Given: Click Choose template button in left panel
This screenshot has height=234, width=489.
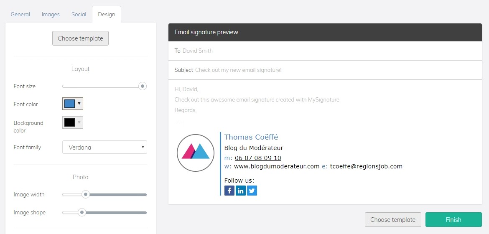Looking at the screenshot, I should (x=81, y=38).
